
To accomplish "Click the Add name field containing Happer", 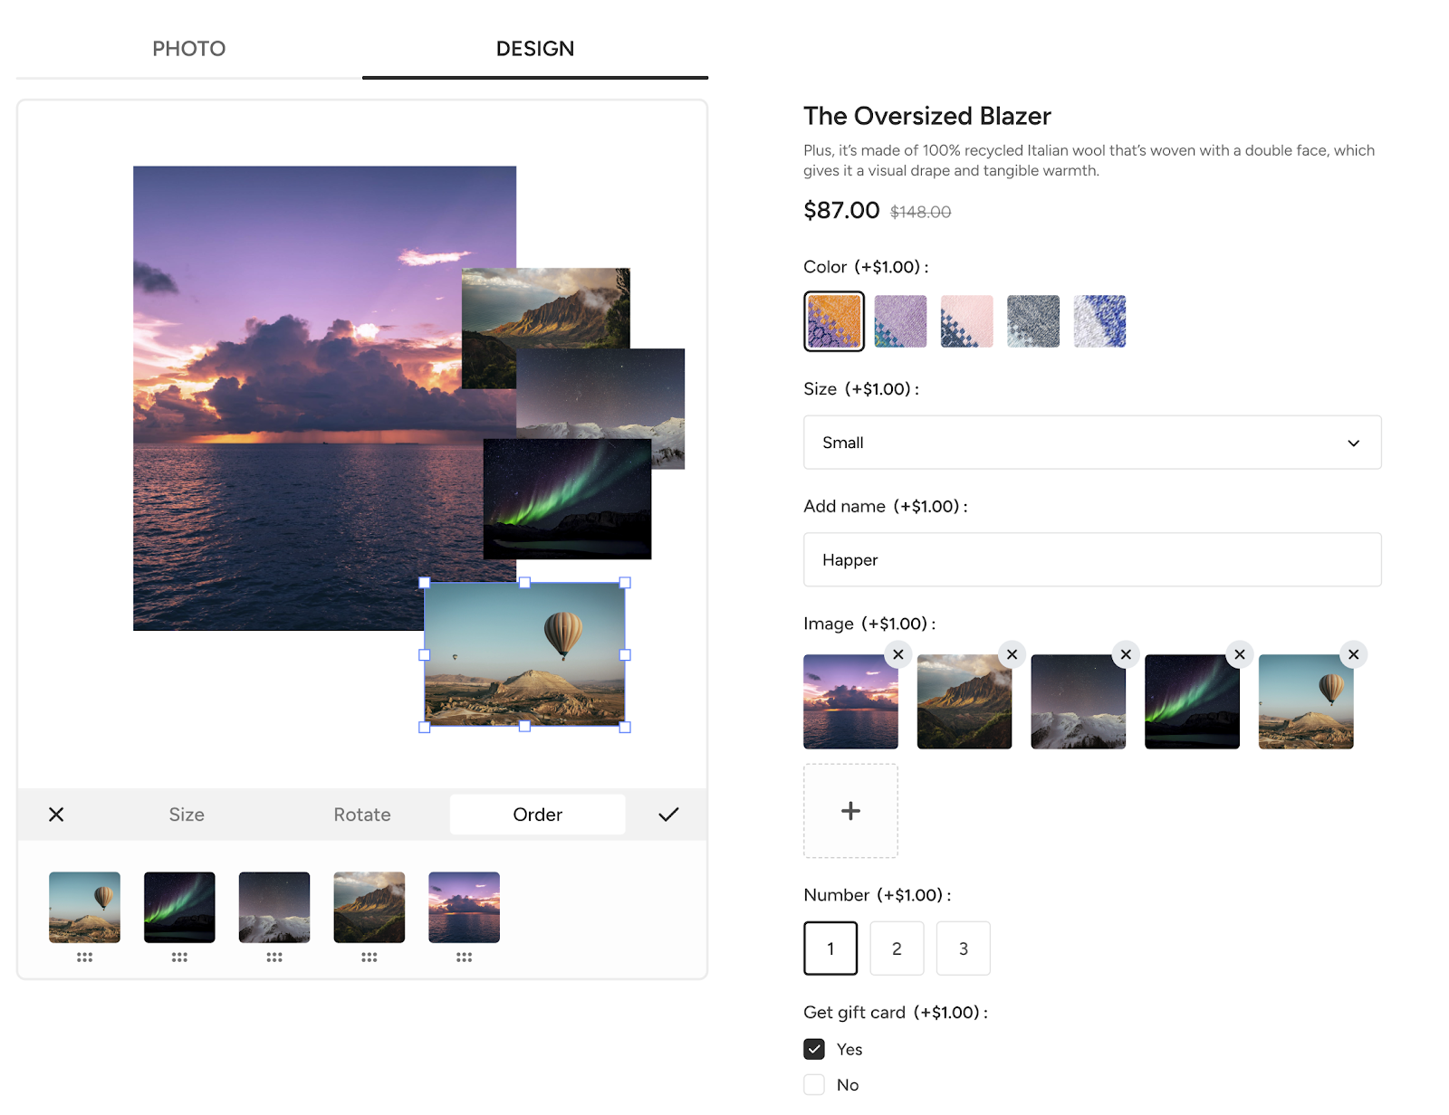I will pos(1092,560).
